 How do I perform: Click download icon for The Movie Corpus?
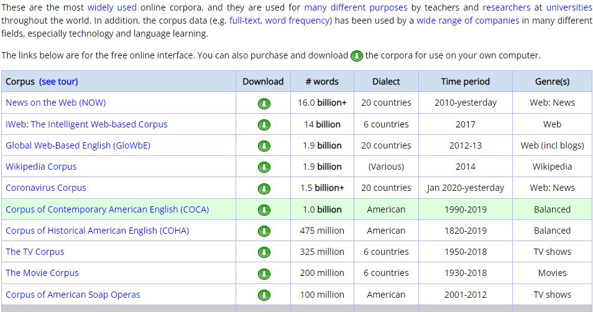pos(264,273)
